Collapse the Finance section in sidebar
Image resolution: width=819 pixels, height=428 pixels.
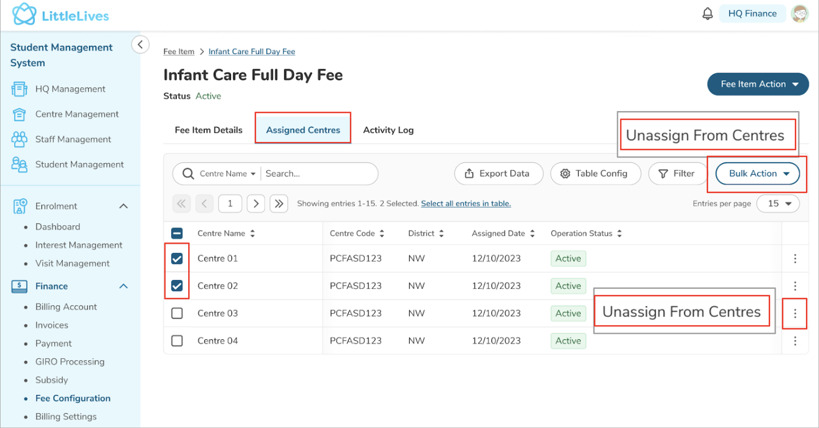(x=123, y=286)
